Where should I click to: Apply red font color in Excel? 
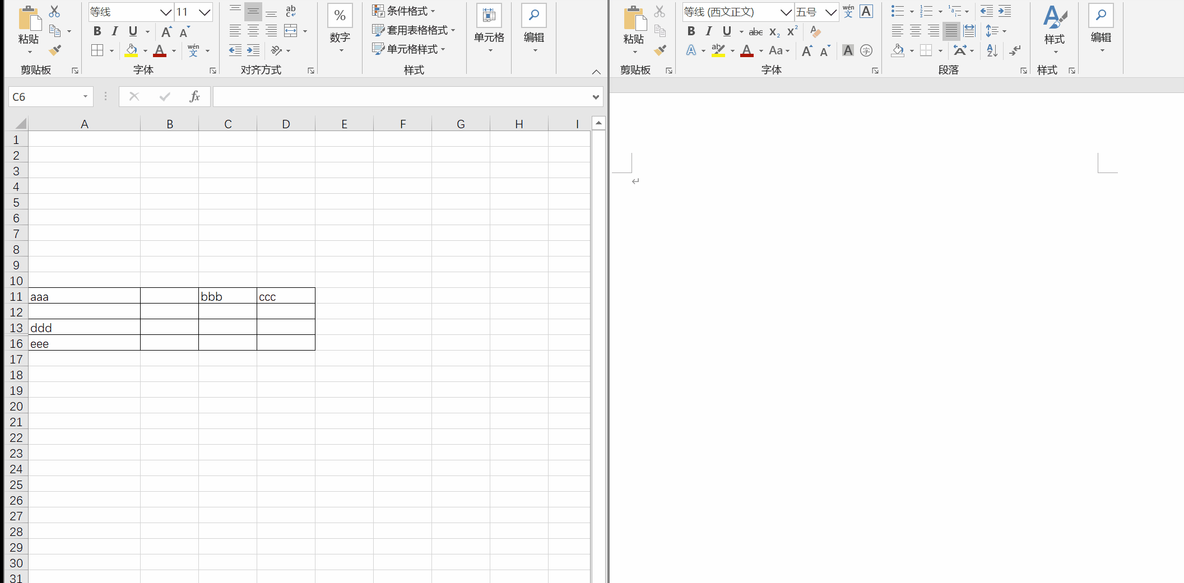(x=160, y=50)
